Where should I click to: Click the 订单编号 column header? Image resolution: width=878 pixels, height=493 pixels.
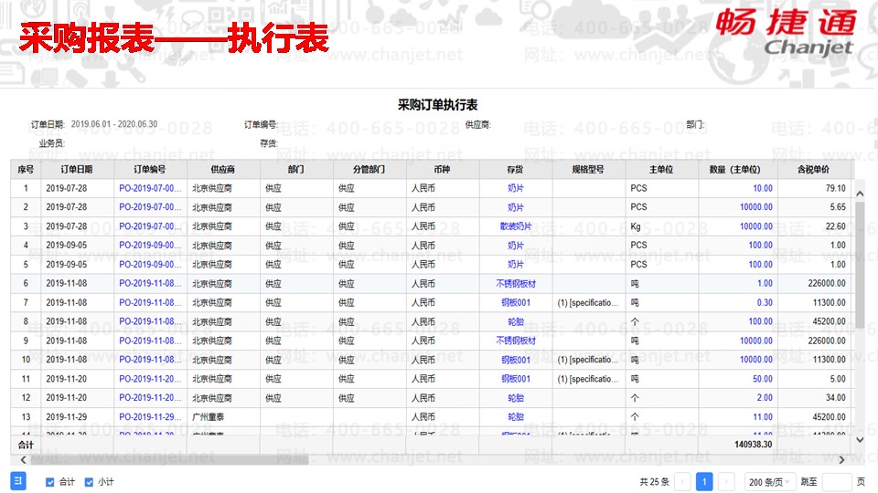click(149, 169)
